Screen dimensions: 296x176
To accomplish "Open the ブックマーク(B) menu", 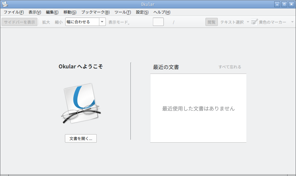I will (95, 12).
